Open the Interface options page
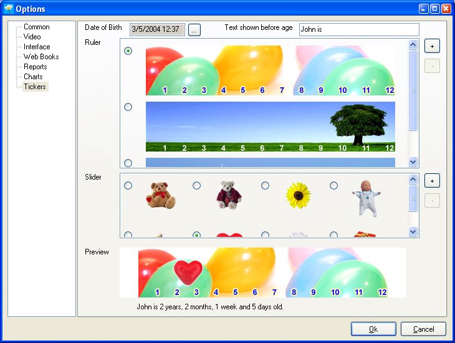The image size is (455, 343). pyautogui.click(x=37, y=47)
